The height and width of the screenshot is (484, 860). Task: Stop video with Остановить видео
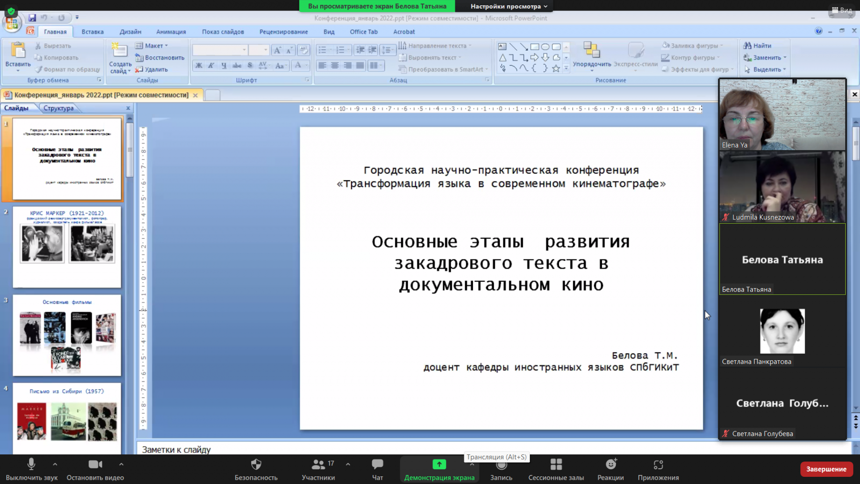pyautogui.click(x=95, y=469)
